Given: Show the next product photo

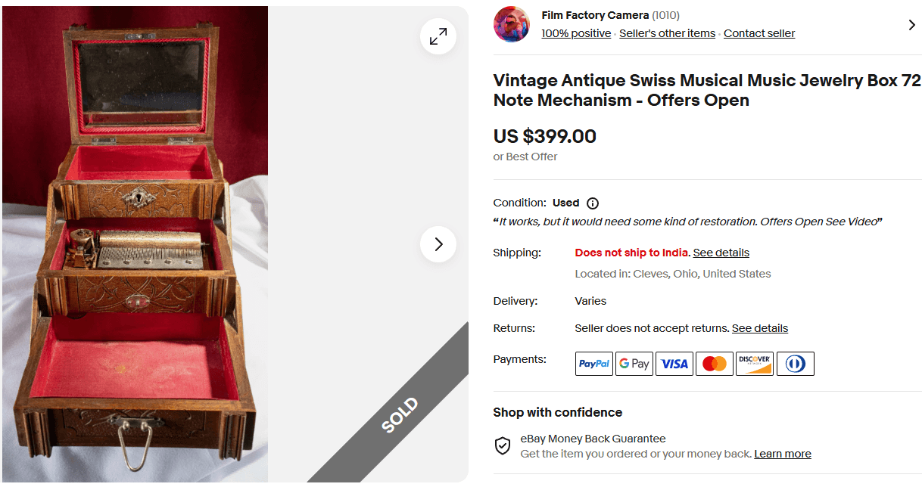Looking at the screenshot, I should [x=438, y=244].
